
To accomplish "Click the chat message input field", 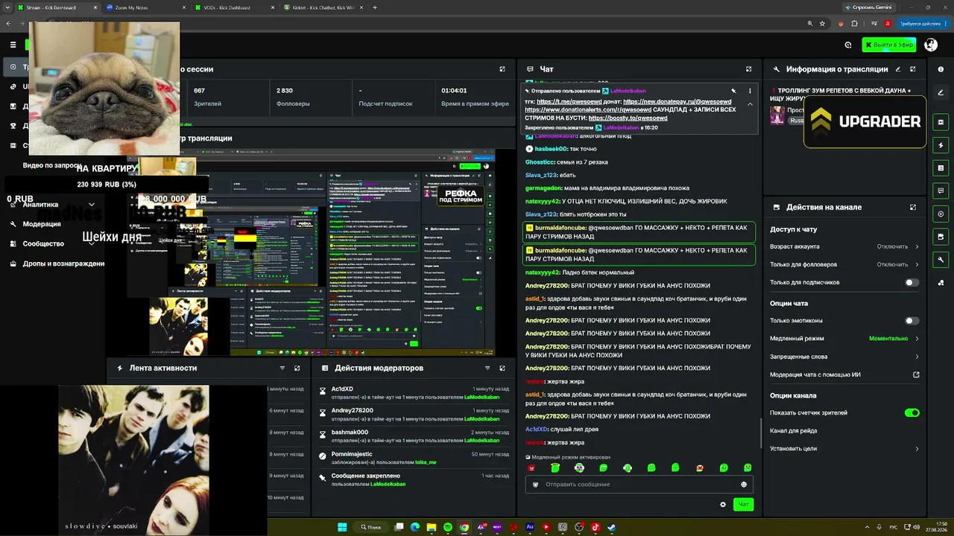I will [638, 485].
